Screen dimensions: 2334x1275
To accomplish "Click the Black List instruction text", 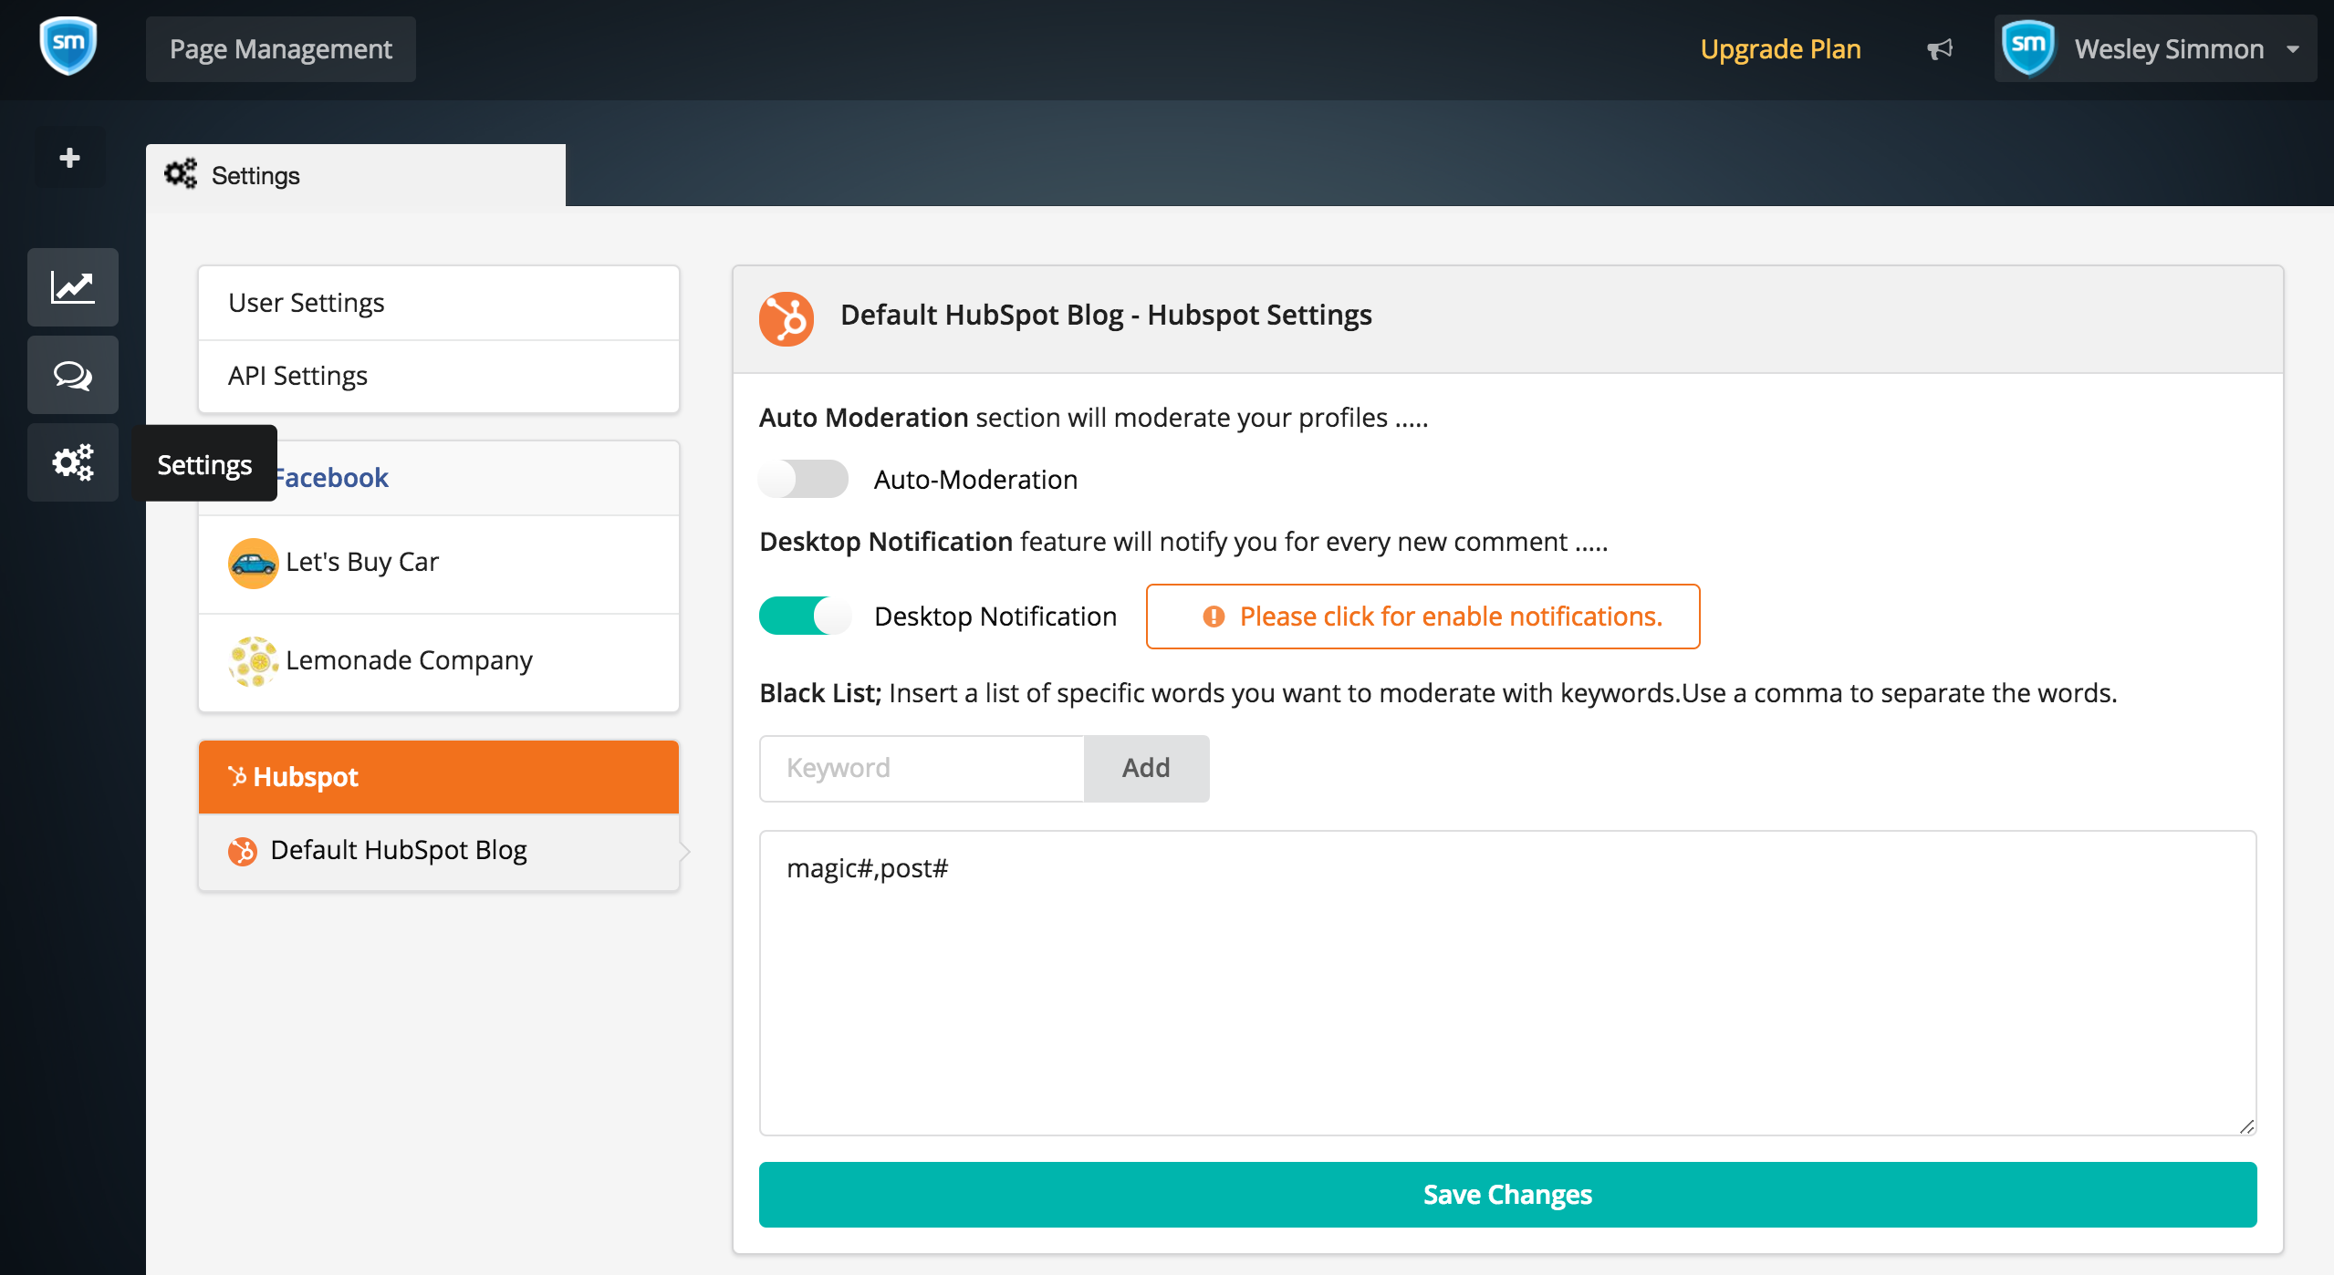I will [x=1438, y=693].
